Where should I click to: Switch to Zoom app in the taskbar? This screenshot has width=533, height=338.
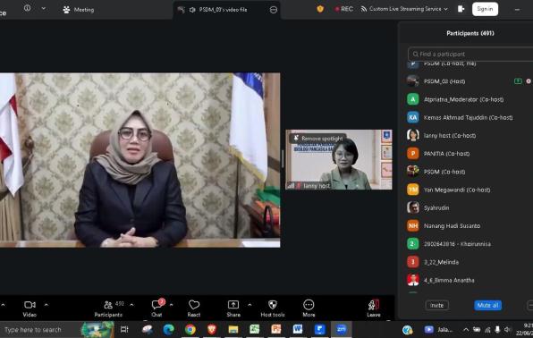341,329
